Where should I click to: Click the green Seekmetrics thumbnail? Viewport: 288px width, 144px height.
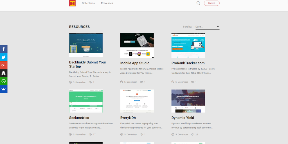(x=86, y=101)
